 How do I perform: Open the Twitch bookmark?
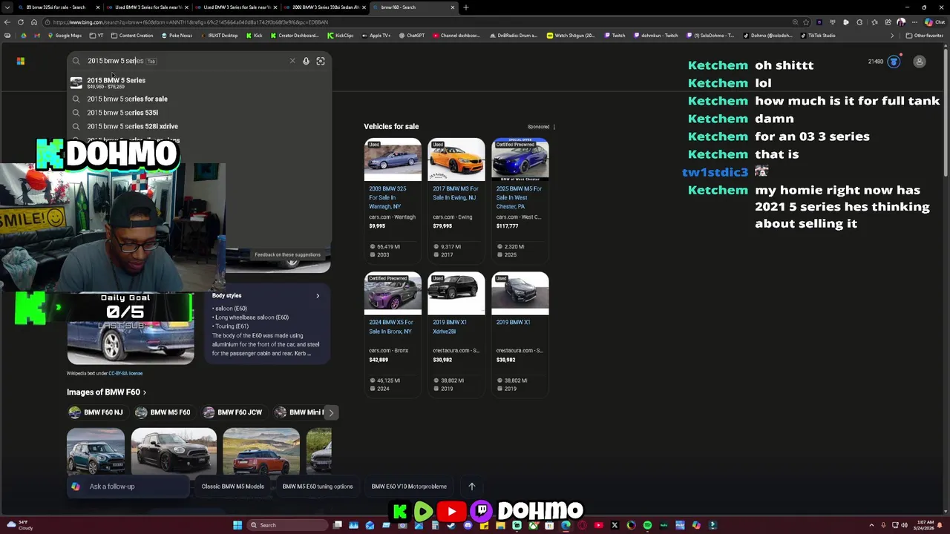[x=615, y=35]
